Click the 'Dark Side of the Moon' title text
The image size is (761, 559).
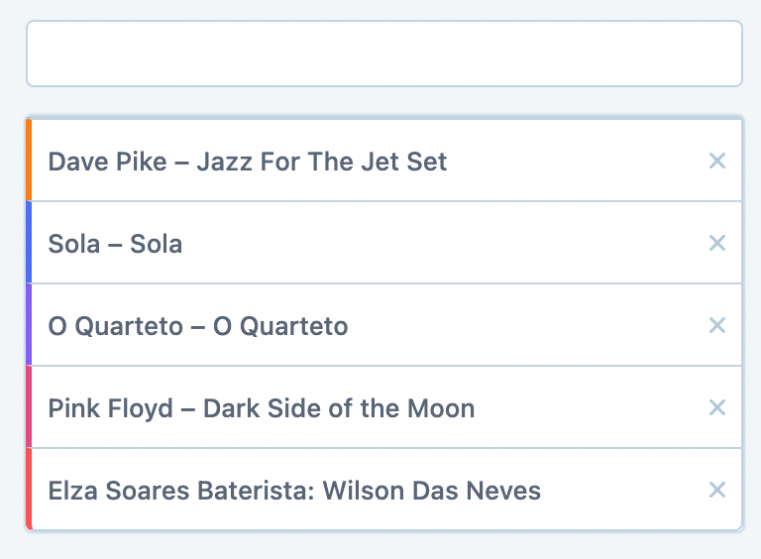[338, 408]
